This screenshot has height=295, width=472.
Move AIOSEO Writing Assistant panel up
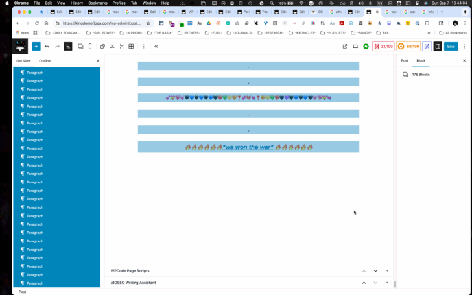364,283
